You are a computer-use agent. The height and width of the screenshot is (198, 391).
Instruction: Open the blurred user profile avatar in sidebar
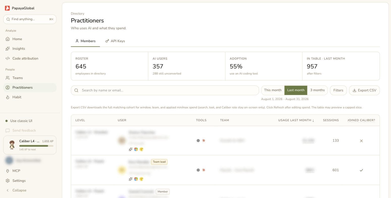point(9,160)
